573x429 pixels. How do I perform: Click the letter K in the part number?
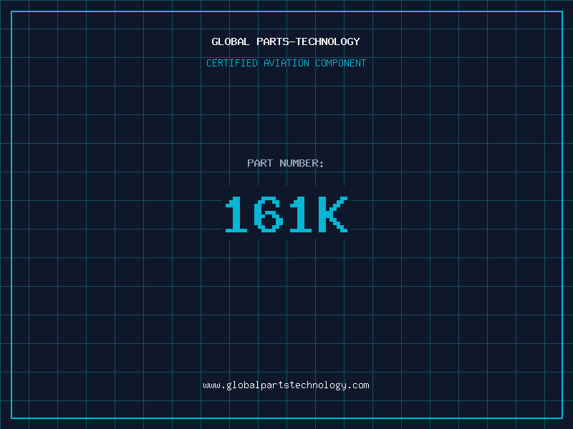coord(332,214)
